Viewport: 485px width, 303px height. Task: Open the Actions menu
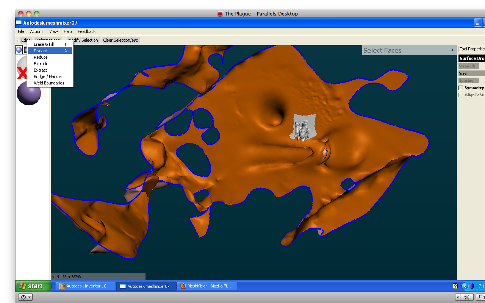[37, 31]
